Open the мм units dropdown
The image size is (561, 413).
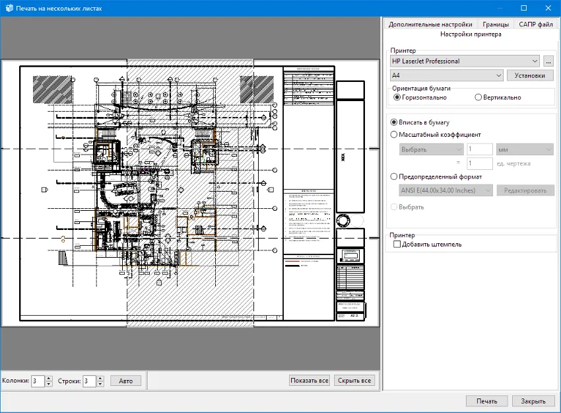pos(525,149)
